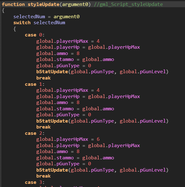Click global.stammo = global.ammo under case 2
The height and width of the screenshot is (187, 185).
75,158
